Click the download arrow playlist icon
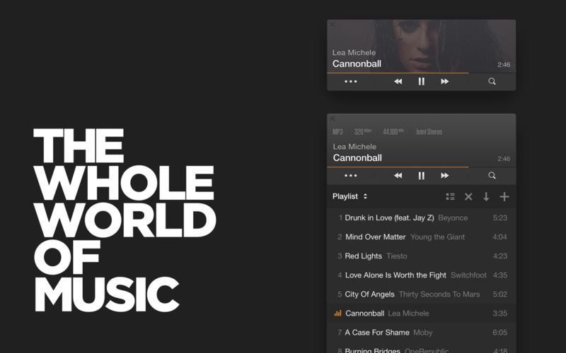566x353 pixels. (486, 196)
